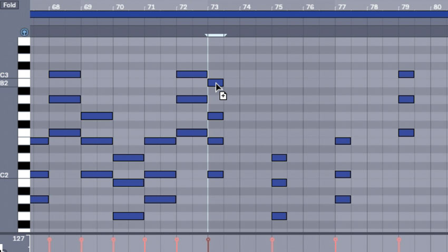Screen dimensions: 448x252
Task: Select the short D2 note at bar 75
Action: [279, 158]
